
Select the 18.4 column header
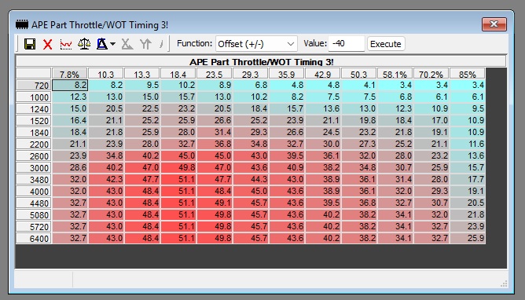tap(178, 74)
